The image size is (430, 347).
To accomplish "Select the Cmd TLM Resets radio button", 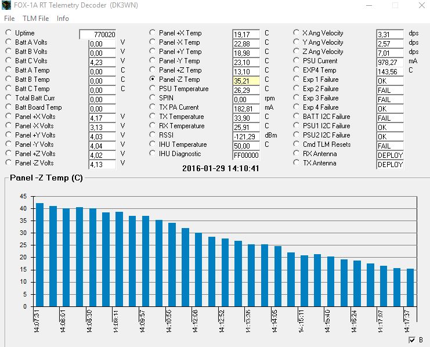I will tap(296, 144).
